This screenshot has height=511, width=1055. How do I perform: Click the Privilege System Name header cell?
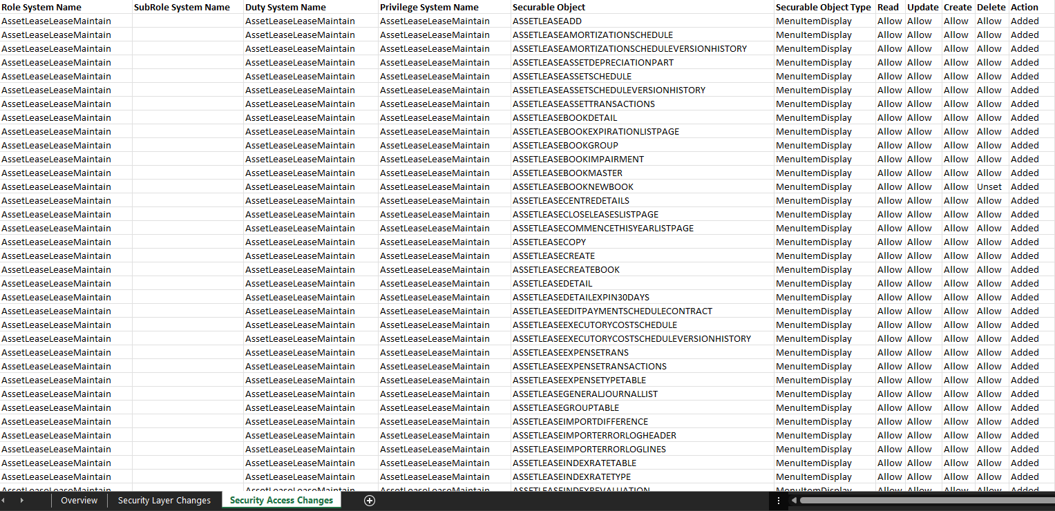(x=429, y=7)
